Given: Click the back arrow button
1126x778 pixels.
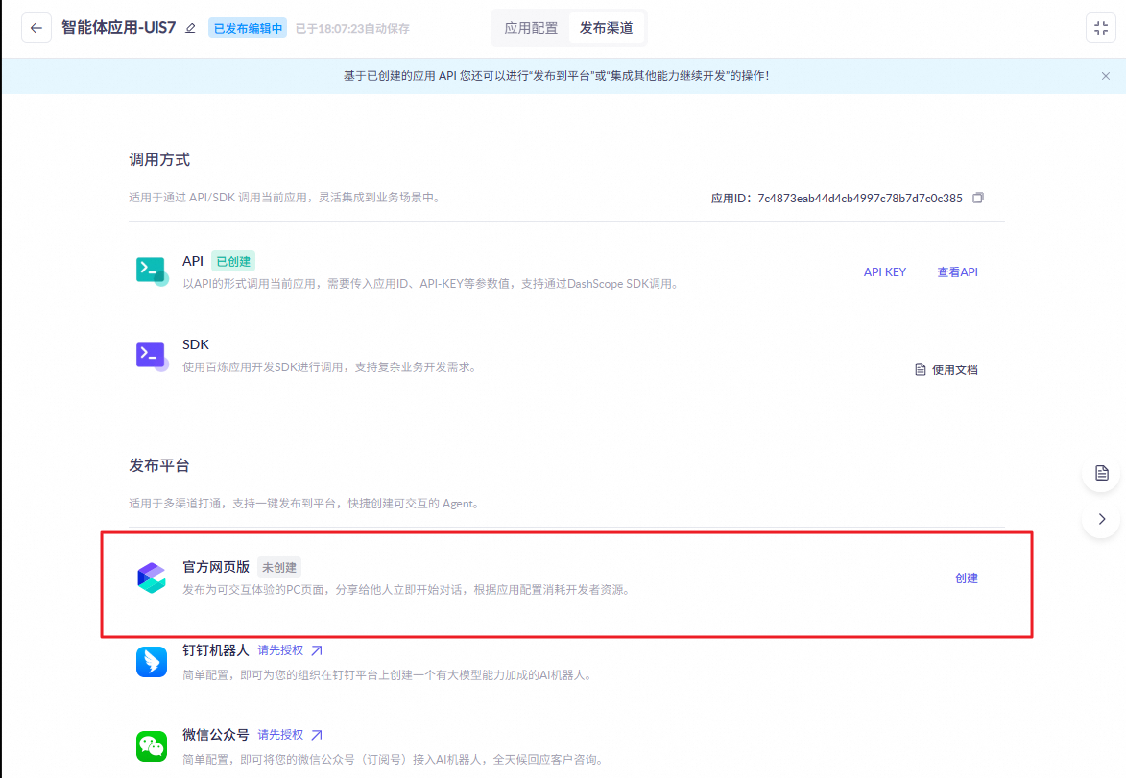Looking at the screenshot, I should (36, 28).
